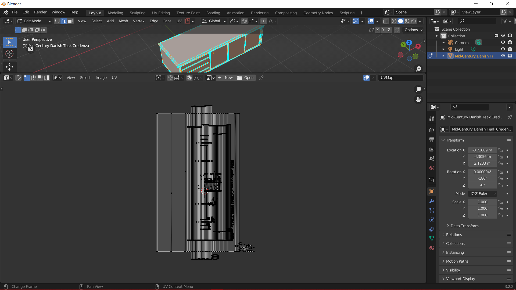Toggle Camera visibility eye in outliner
The height and width of the screenshot is (290, 516).
pyautogui.click(x=503, y=42)
